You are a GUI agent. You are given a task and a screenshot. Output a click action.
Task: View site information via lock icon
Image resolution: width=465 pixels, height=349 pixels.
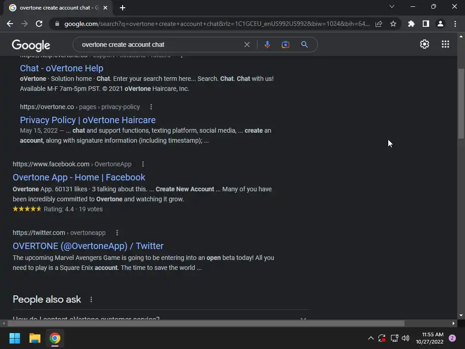pyautogui.click(x=57, y=24)
